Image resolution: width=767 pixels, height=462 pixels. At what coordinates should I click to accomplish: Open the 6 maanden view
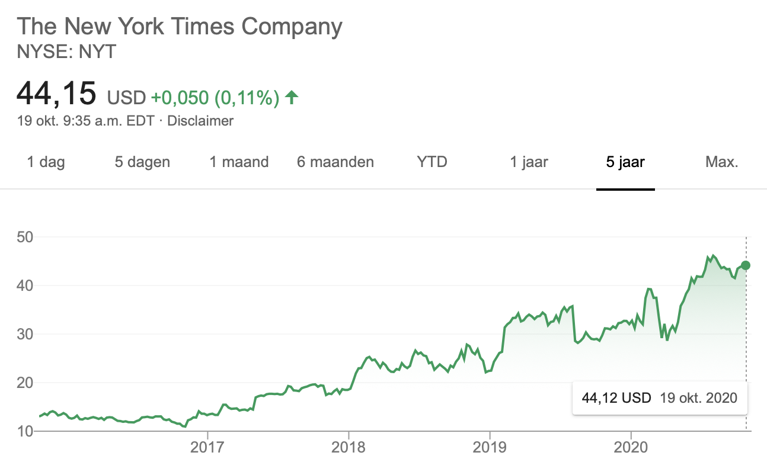[x=335, y=162]
